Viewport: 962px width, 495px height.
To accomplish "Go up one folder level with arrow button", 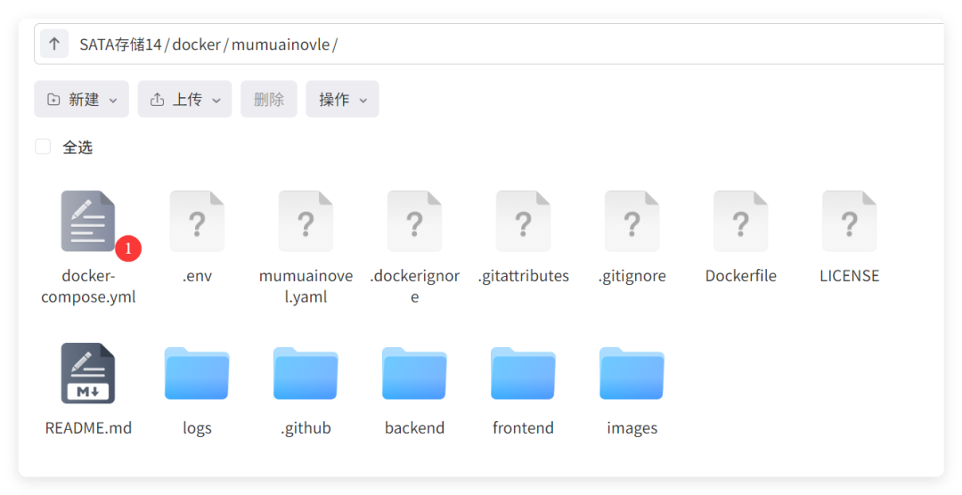I will point(54,45).
